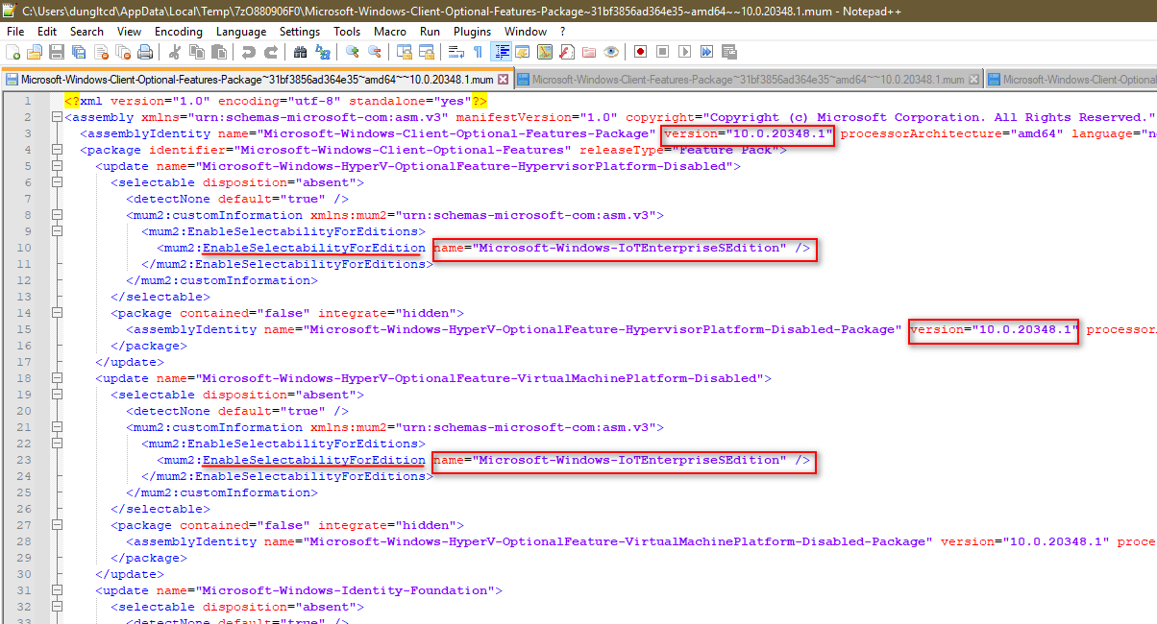The width and height of the screenshot is (1157, 624).
Task: Click the version 10.0.20348.1 text on line 3
Action: pyautogui.click(x=748, y=133)
